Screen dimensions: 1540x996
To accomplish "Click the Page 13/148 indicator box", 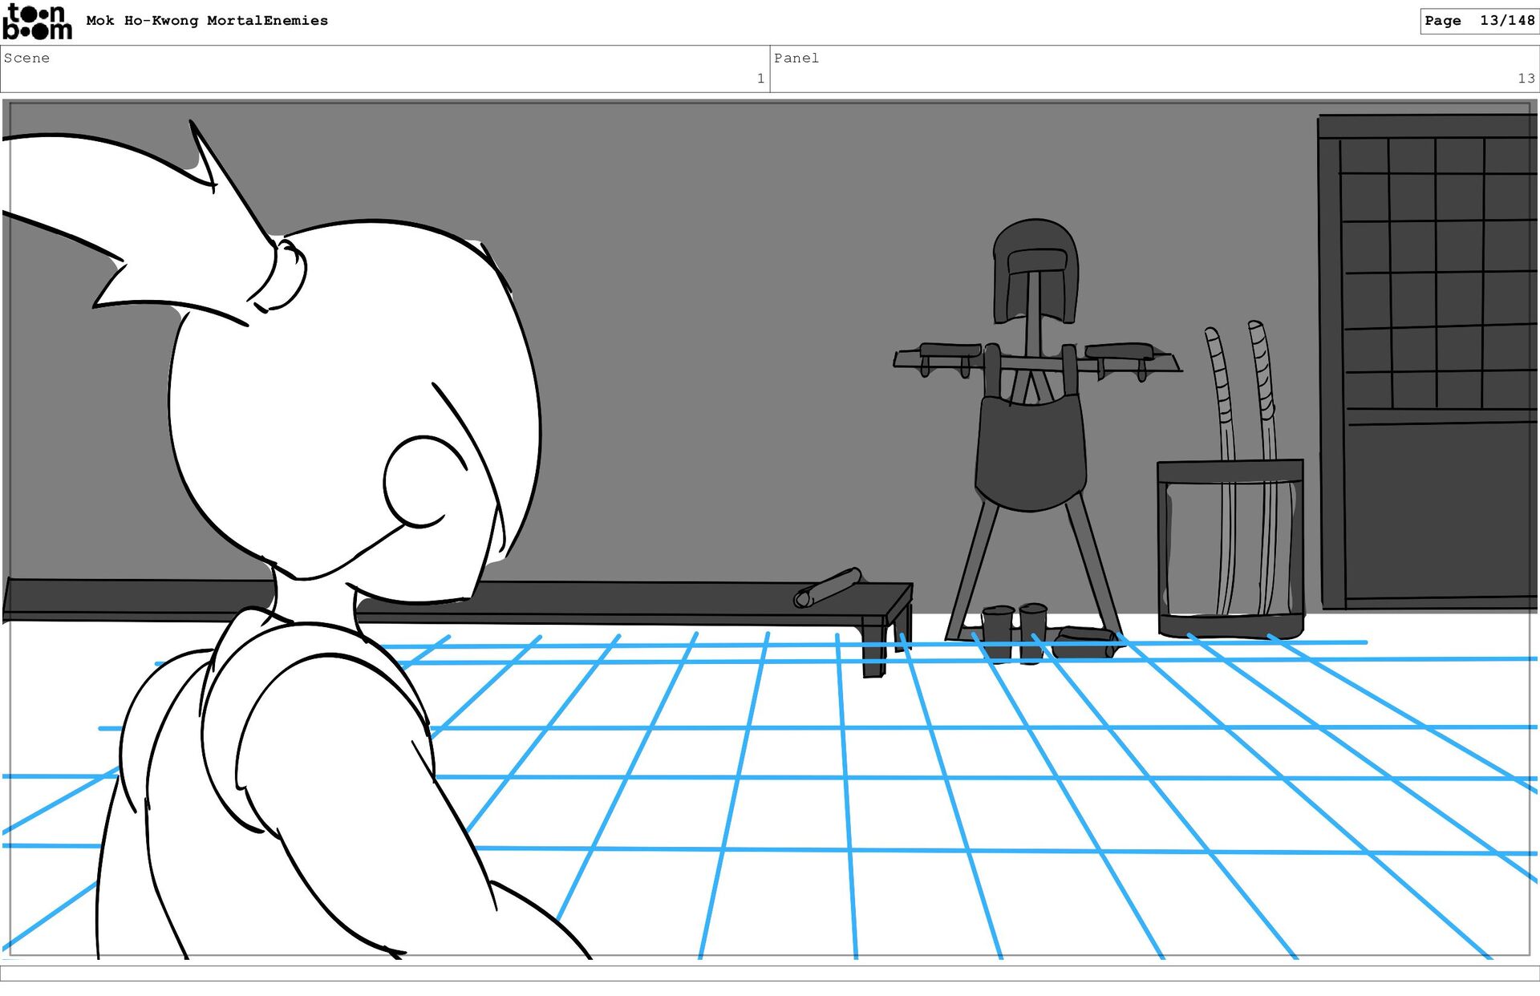I will point(1478,21).
